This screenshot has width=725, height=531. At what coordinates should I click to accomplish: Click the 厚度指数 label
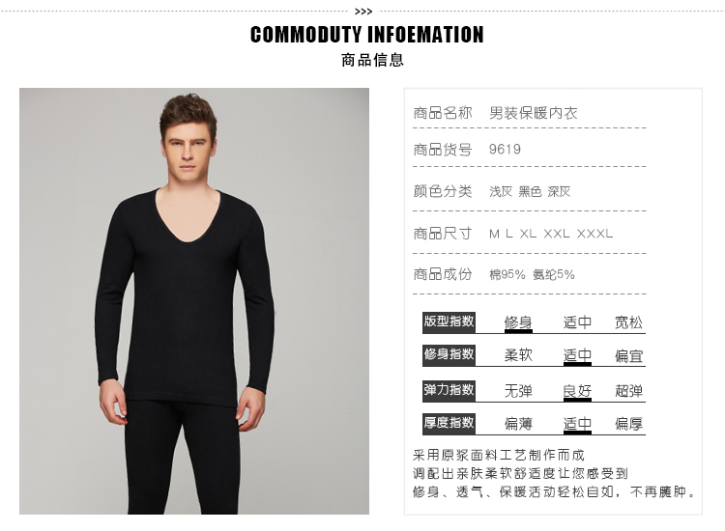click(x=449, y=423)
